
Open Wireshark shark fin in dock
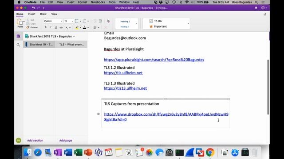click(x=189, y=152)
